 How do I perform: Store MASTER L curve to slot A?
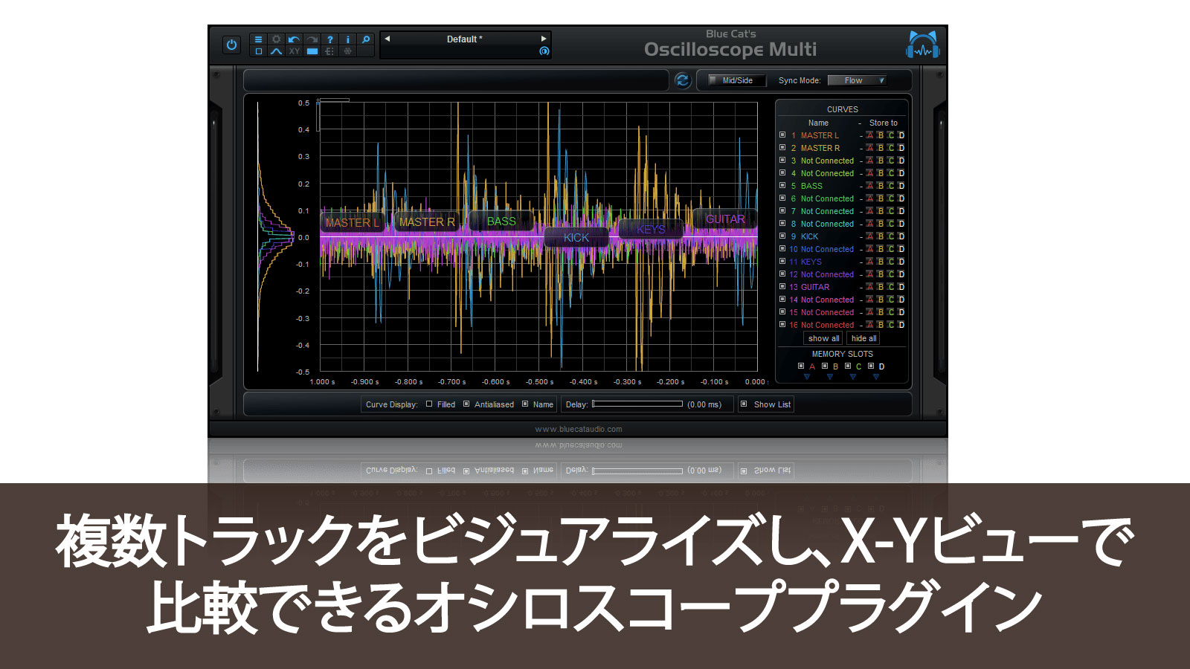pyautogui.click(x=869, y=135)
